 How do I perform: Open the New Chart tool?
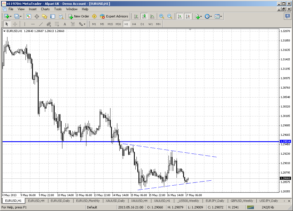pos(7,16)
